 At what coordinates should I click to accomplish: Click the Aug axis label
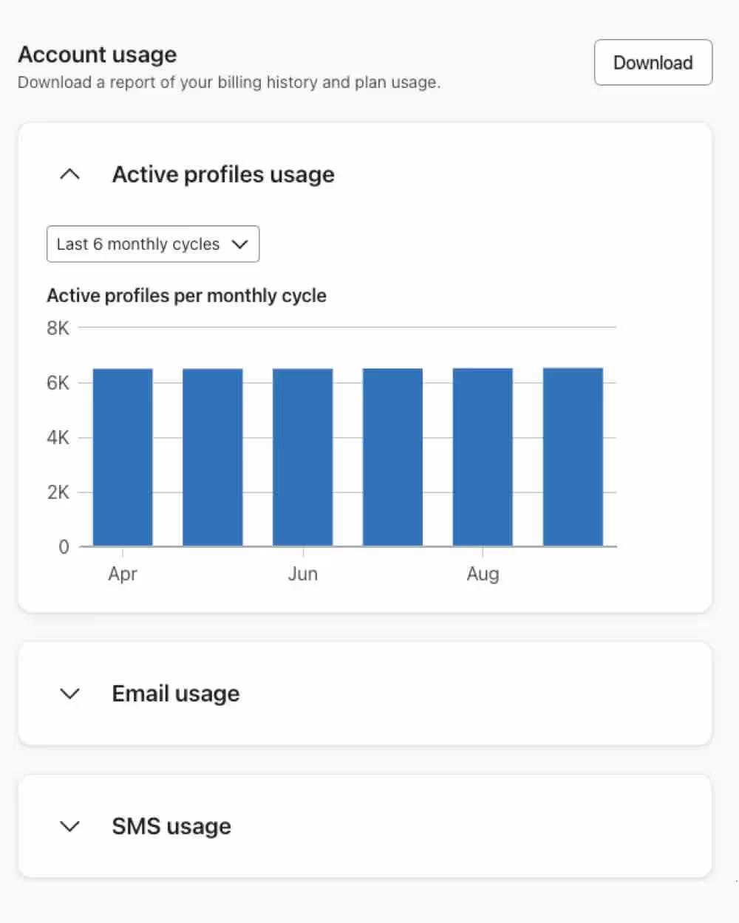(x=483, y=574)
